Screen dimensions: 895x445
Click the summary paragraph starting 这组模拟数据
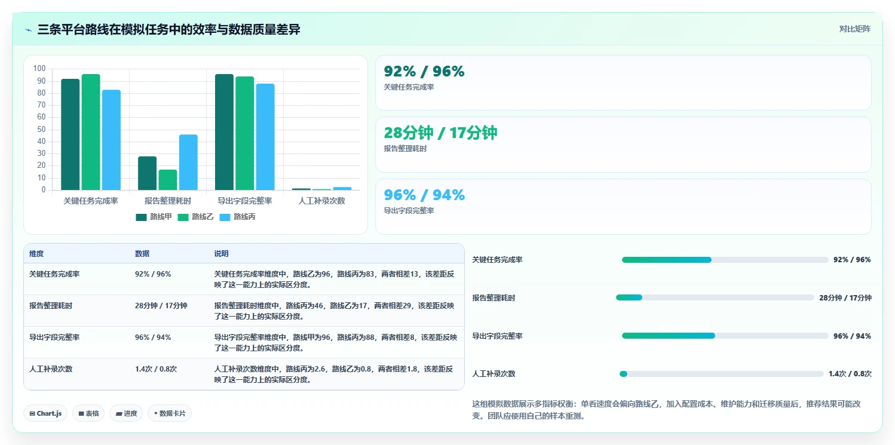tap(666, 410)
